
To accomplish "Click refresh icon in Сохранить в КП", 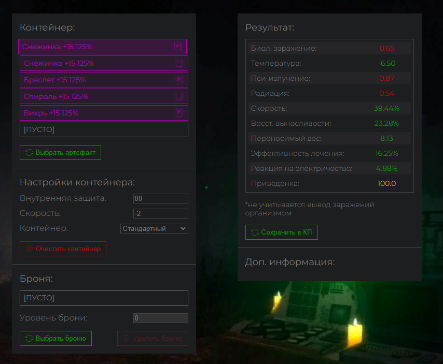I will [255, 232].
